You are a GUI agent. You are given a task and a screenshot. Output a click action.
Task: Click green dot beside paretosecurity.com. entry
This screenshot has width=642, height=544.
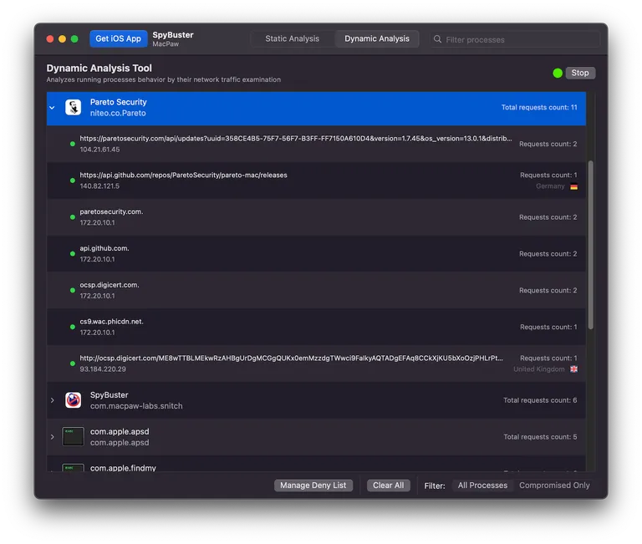click(73, 217)
